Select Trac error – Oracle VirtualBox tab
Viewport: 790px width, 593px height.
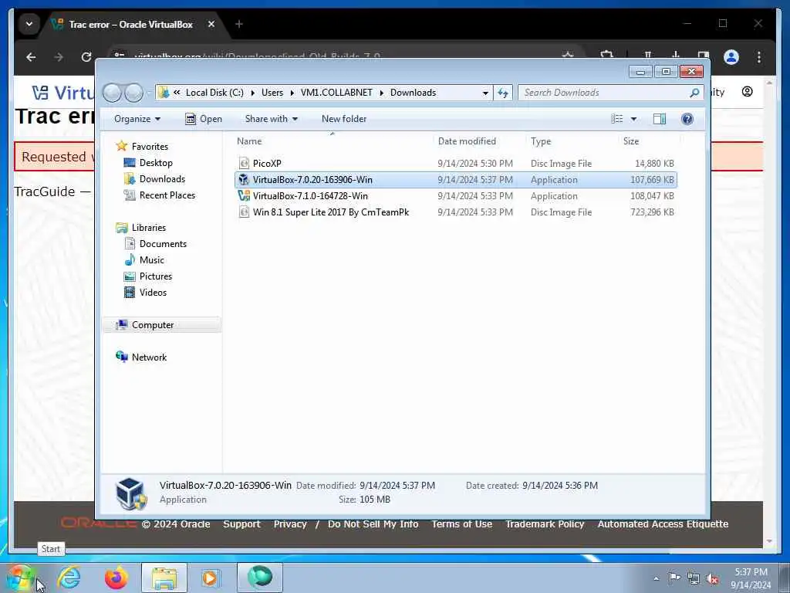(130, 24)
